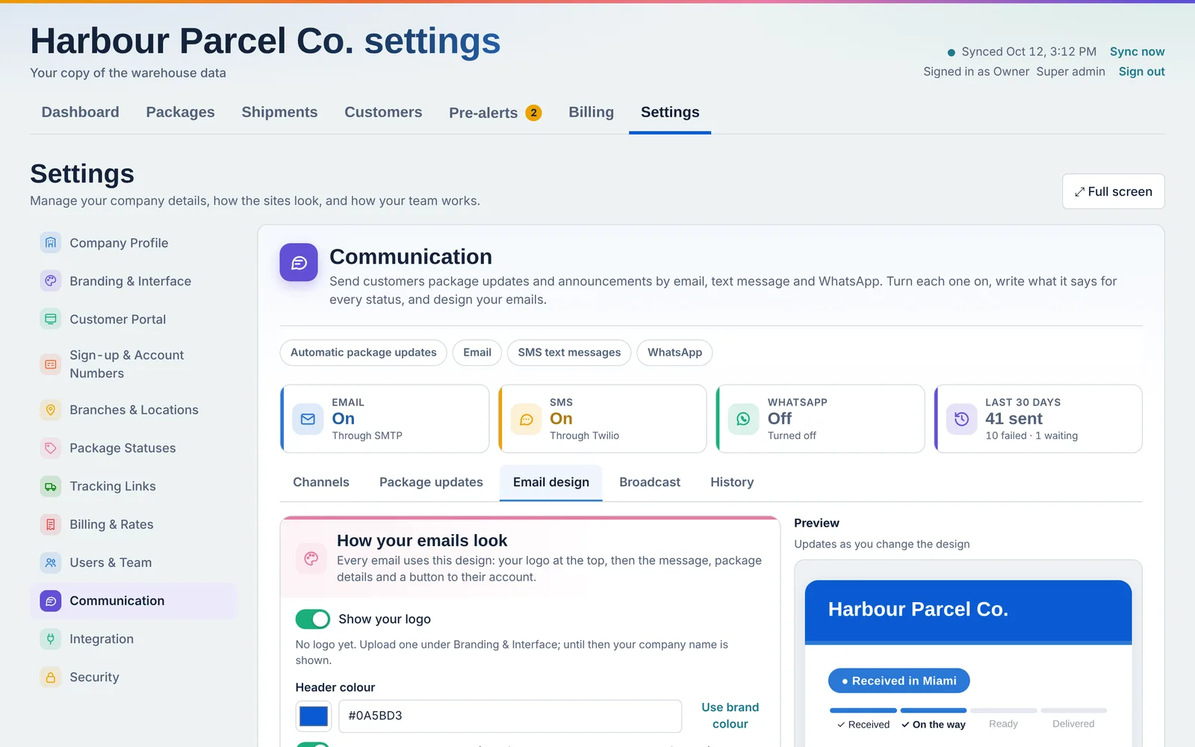This screenshot has height=747, width=1195.
Task: Select the SMS text messages chip
Action: [x=569, y=353]
